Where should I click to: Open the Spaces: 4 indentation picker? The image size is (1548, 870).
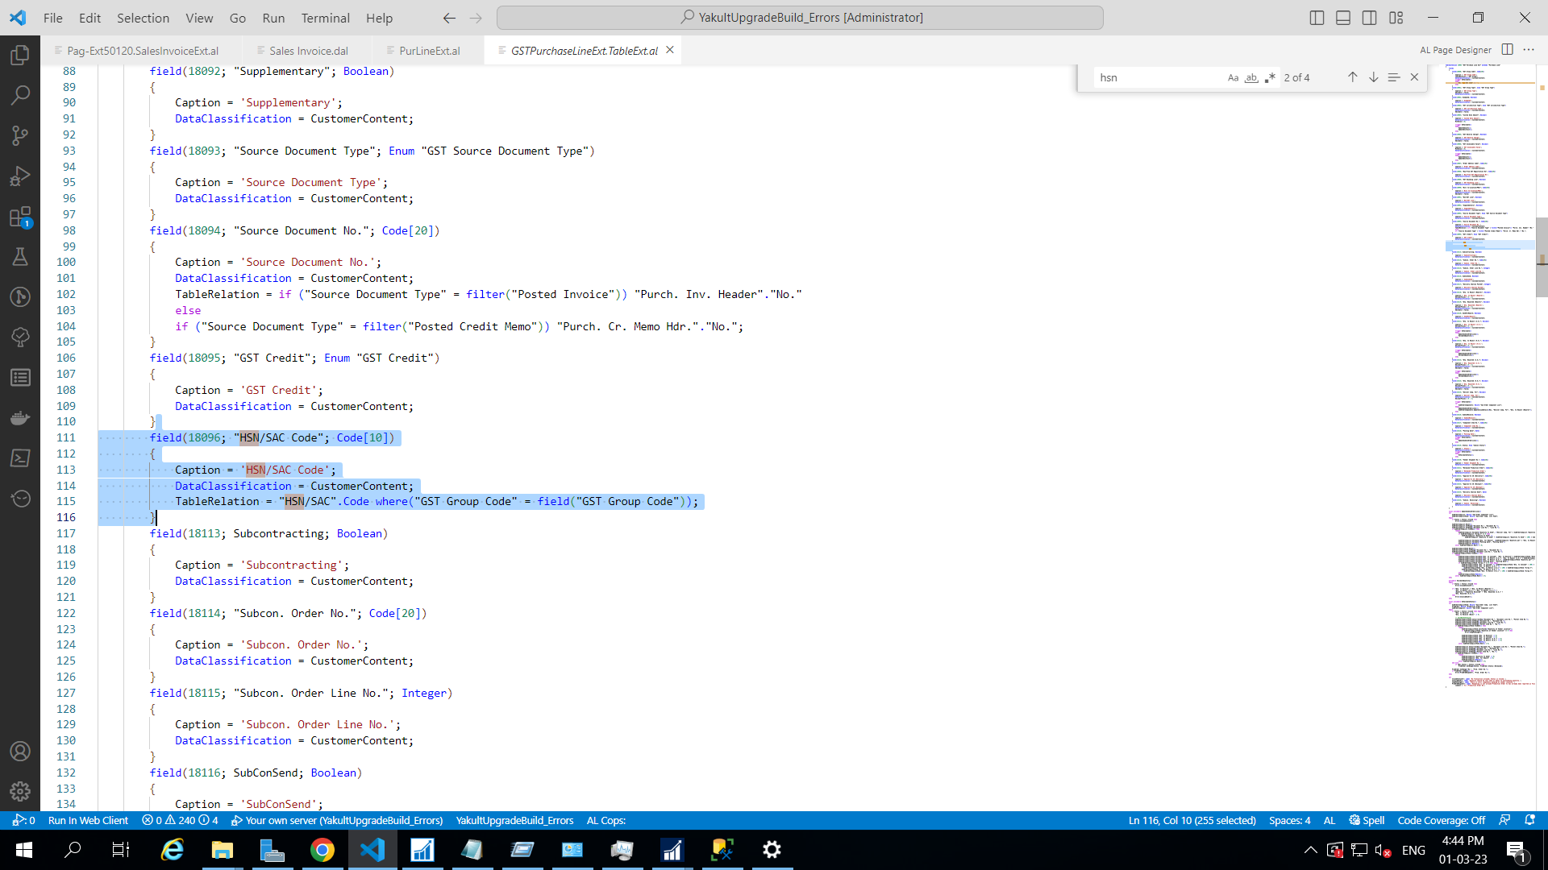tap(1290, 820)
